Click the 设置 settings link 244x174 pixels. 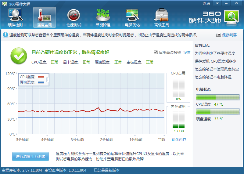pos(187,52)
